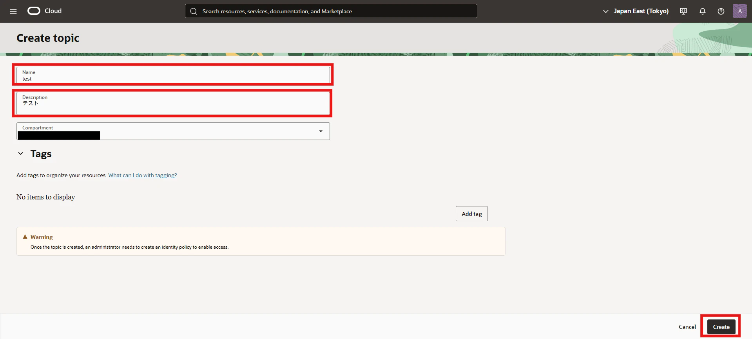Viewport: 752px width, 339px height.
Task: Open the user profile avatar menu
Action: pyautogui.click(x=740, y=11)
